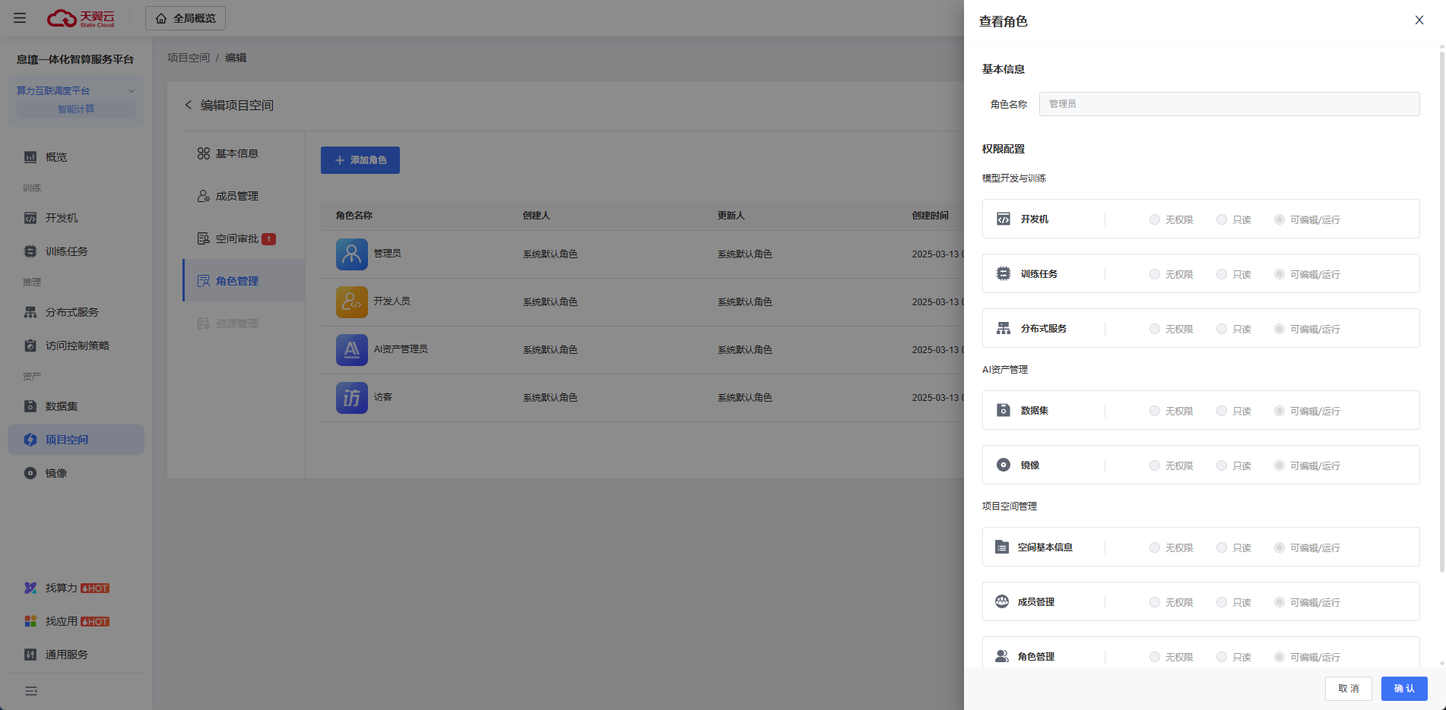The image size is (1446, 710).
Task: Click the AI资产管理员 role avatar icon
Action: (352, 350)
